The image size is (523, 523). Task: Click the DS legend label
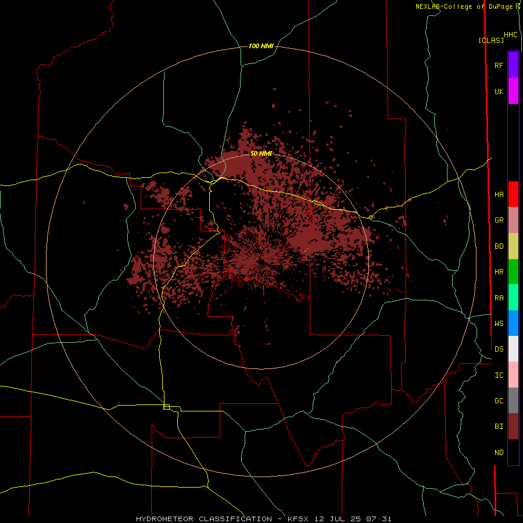click(499, 349)
